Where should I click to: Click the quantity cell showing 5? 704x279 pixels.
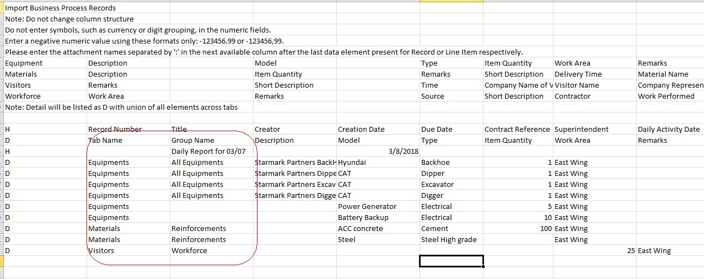click(518, 206)
